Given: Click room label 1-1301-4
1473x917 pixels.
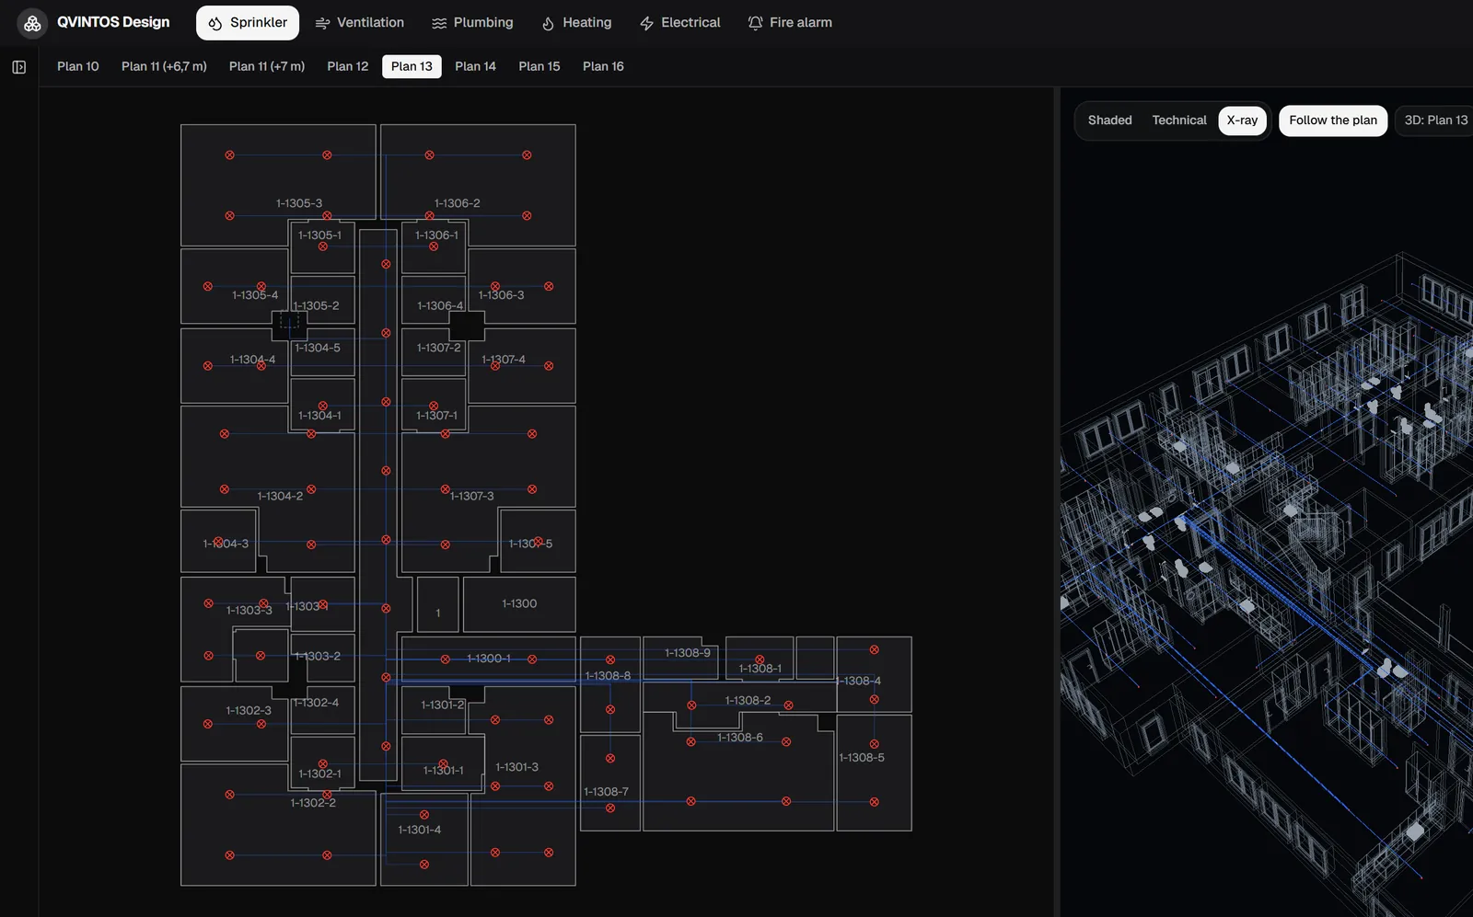Looking at the screenshot, I should (x=420, y=830).
